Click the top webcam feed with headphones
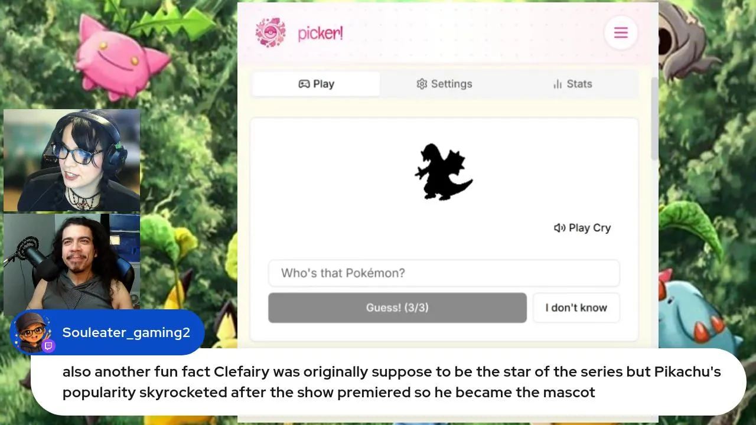 (x=71, y=161)
